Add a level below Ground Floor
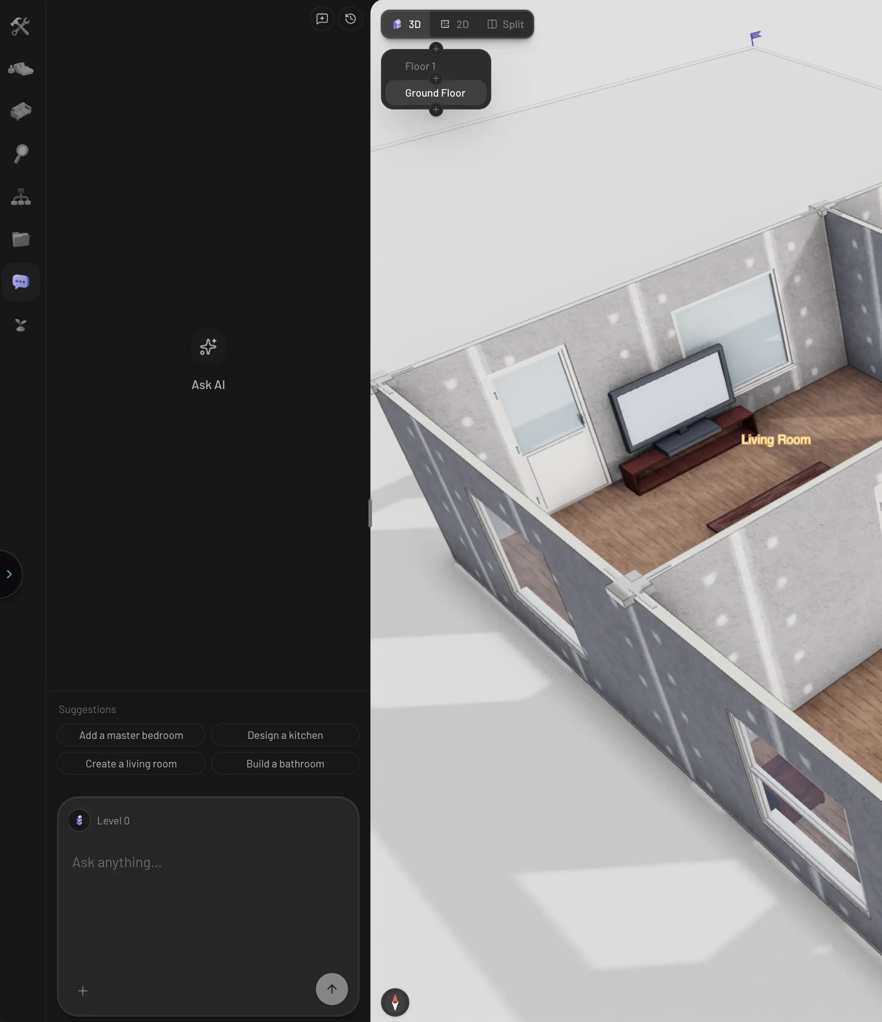 [436, 109]
